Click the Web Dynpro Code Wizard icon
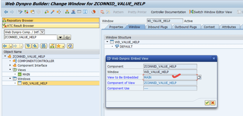Screen dimensions: 243x116 pyautogui.click(x=108, y=12)
